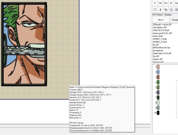Pick thread color 4 green swatch
Image resolution: width=178 pixels, height=135 pixels.
click(158, 82)
